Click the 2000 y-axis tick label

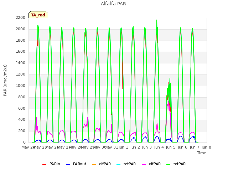point(21,29)
